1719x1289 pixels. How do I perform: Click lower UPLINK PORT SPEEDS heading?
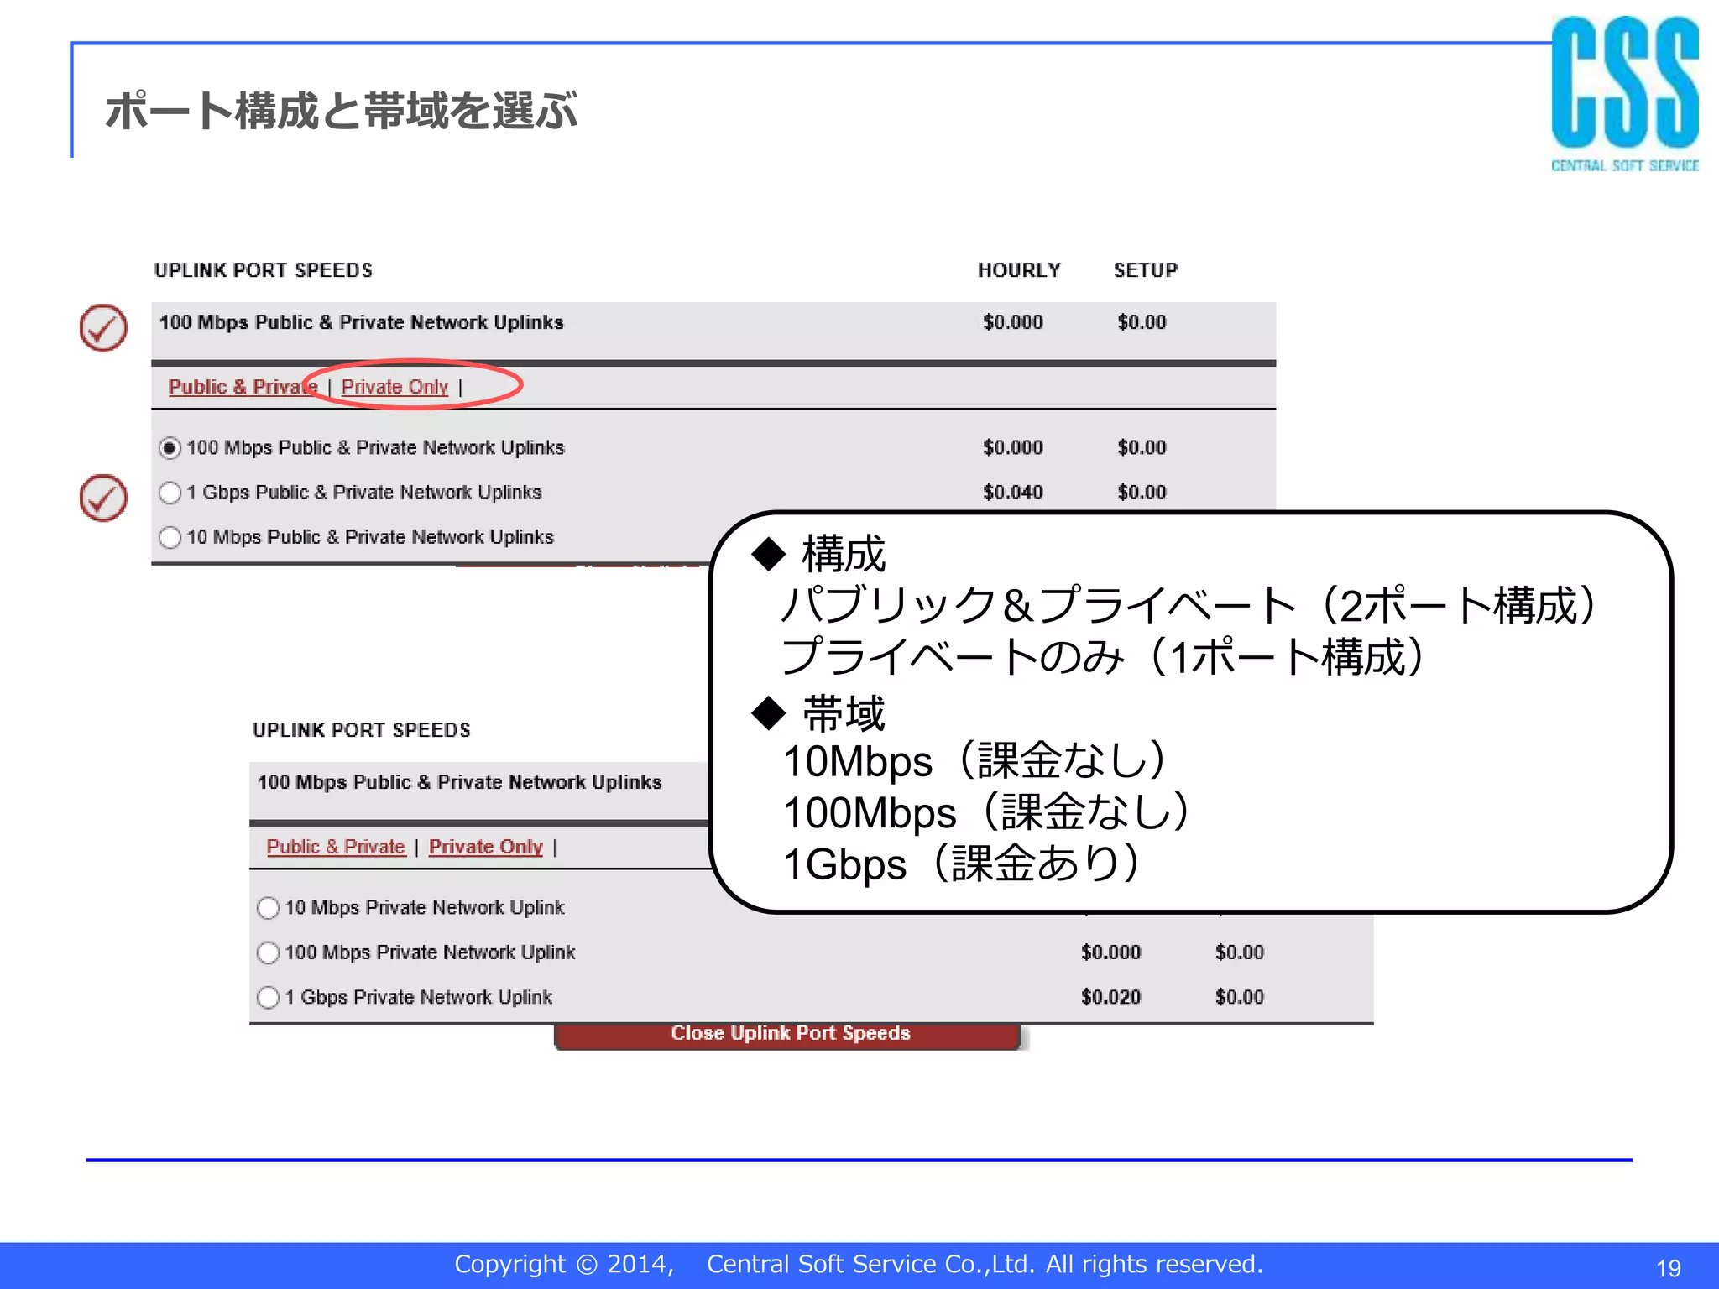click(362, 730)
